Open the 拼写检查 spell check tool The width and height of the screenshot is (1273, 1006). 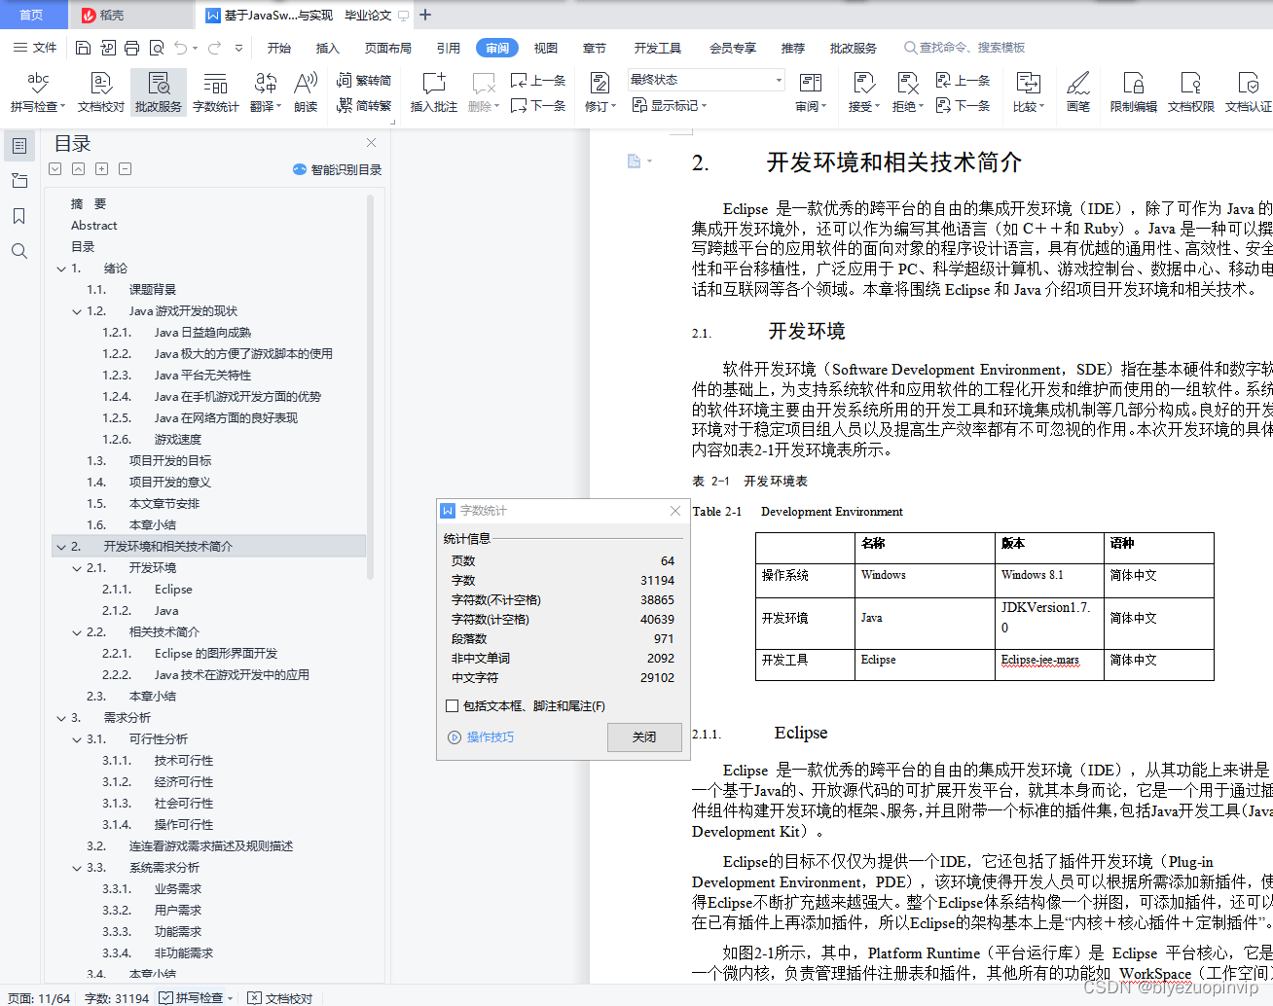[38, 91]
